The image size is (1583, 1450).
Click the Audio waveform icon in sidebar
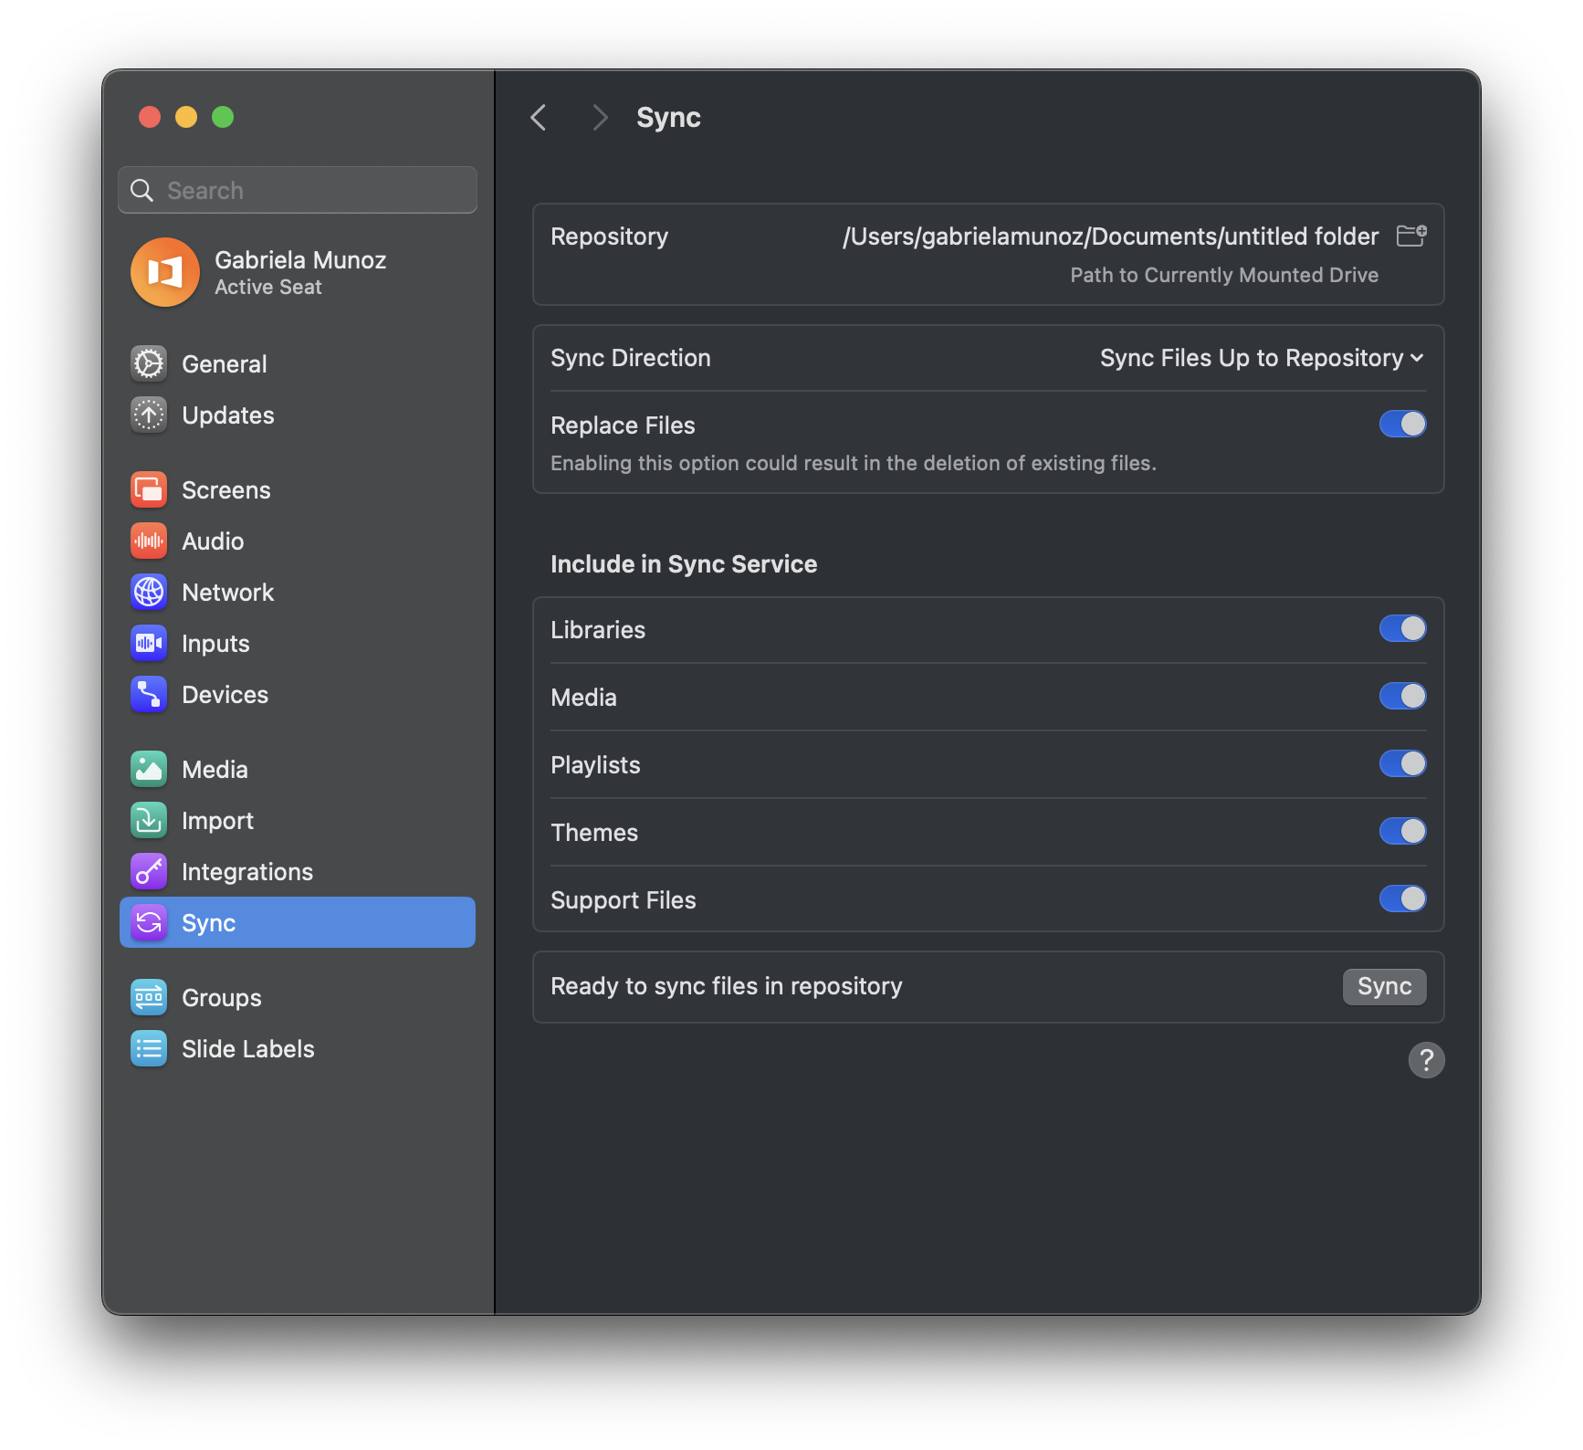click(149, 541)
